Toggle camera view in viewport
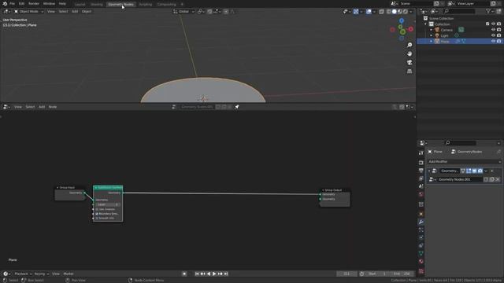Image resolution: width=504 pixels, height=283 pixels. point(409,62)
